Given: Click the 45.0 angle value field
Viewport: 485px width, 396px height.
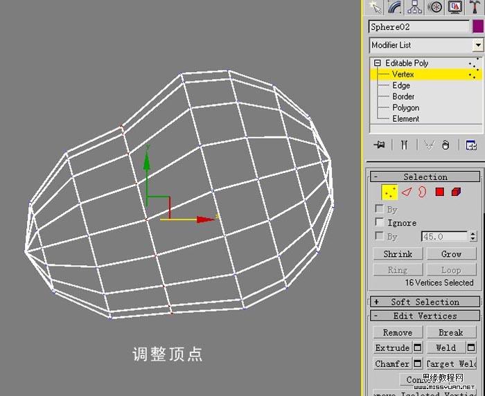Looking at the screenshot, I should [444, 237].
